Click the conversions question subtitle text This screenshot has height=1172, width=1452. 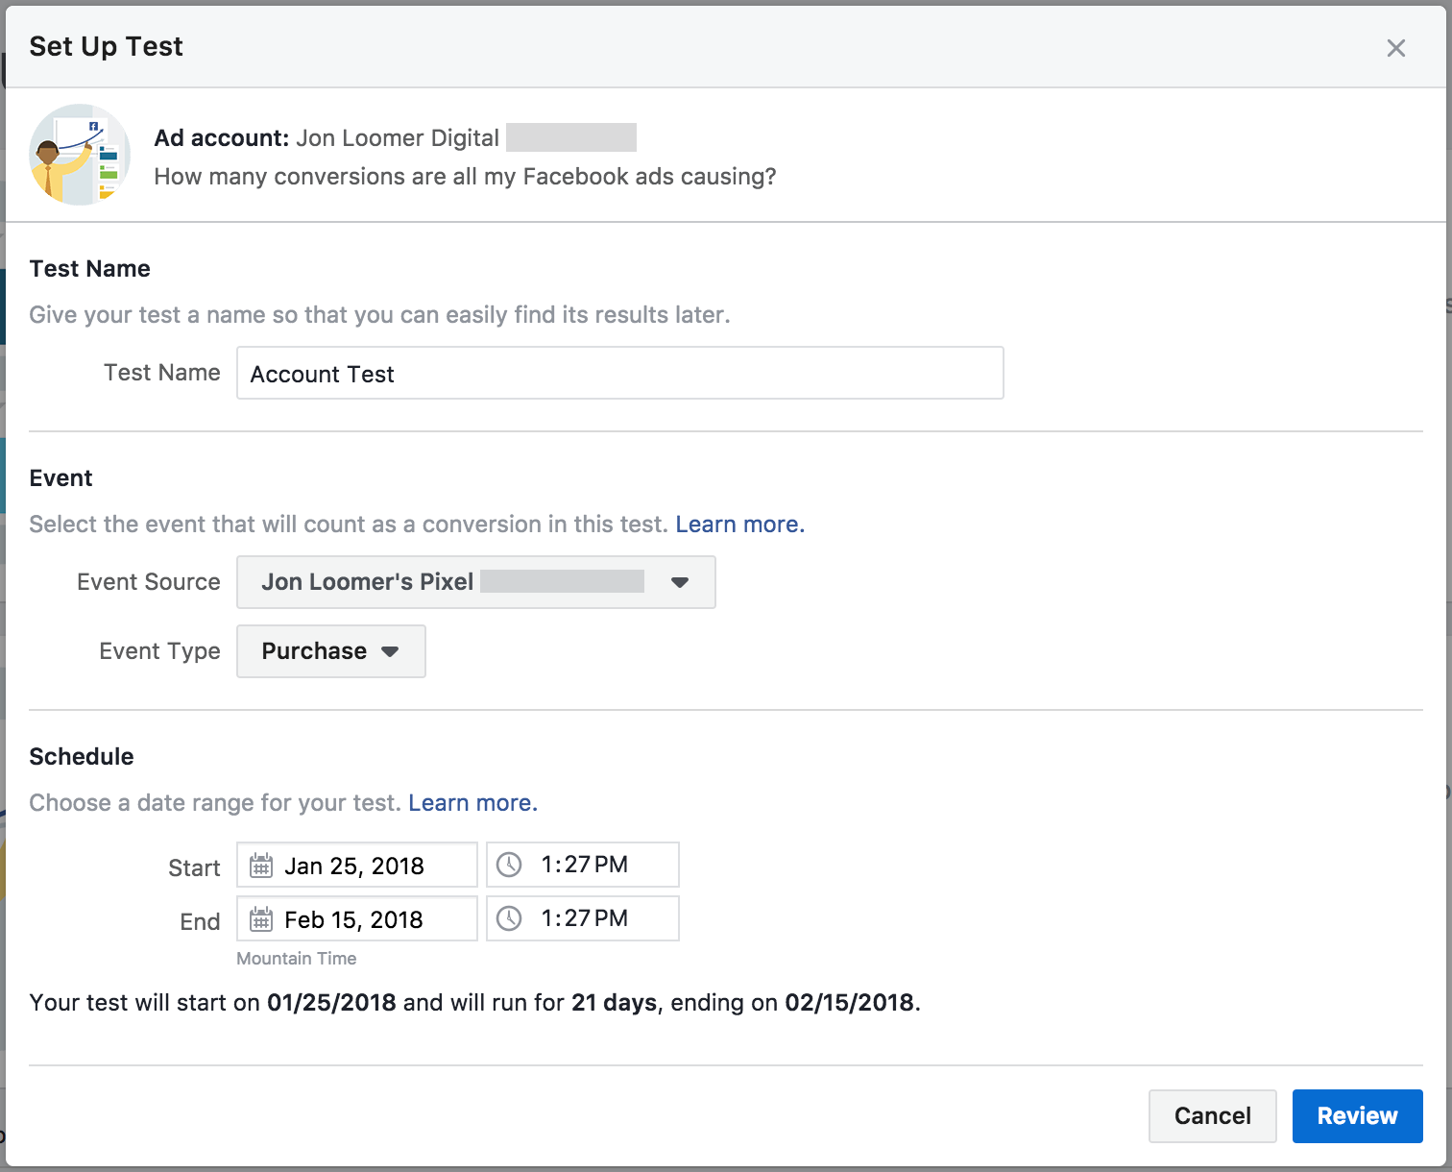(465, 177)
